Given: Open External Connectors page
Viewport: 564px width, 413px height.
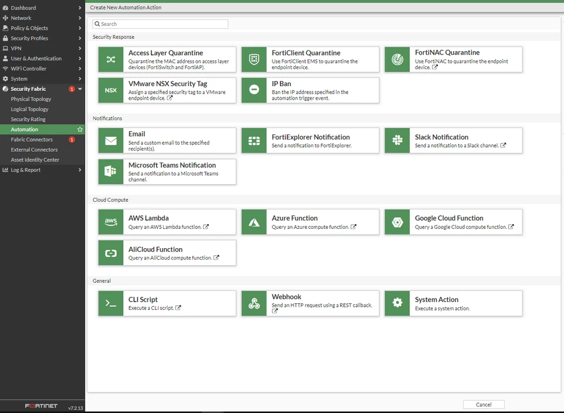Looking at the screenshot, I should 34,150.
